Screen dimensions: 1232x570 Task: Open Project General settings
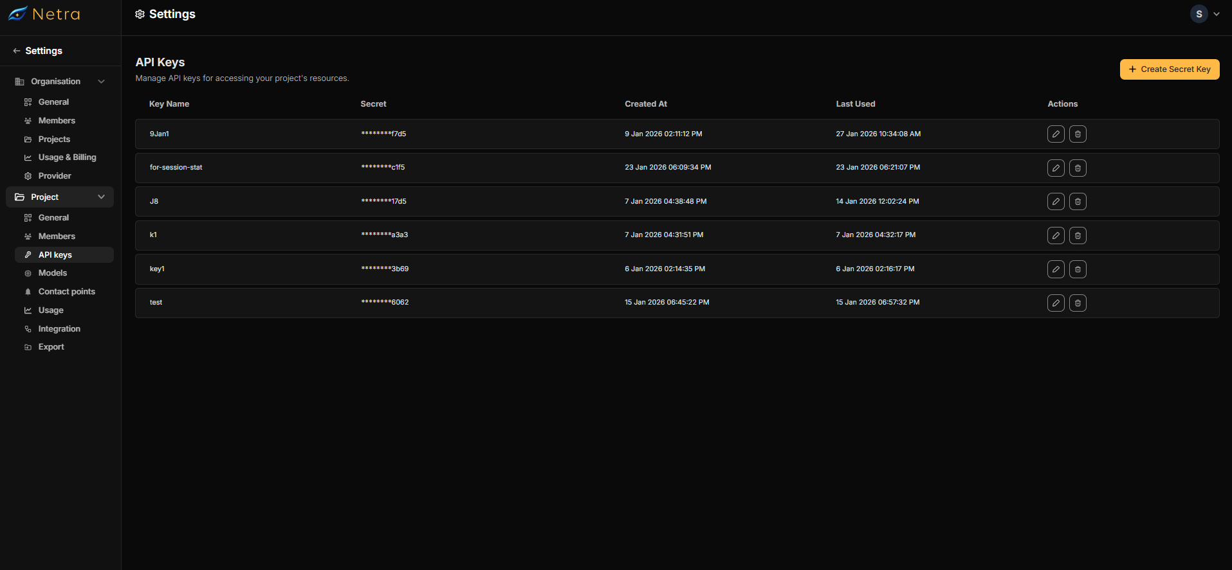[53, 218]
